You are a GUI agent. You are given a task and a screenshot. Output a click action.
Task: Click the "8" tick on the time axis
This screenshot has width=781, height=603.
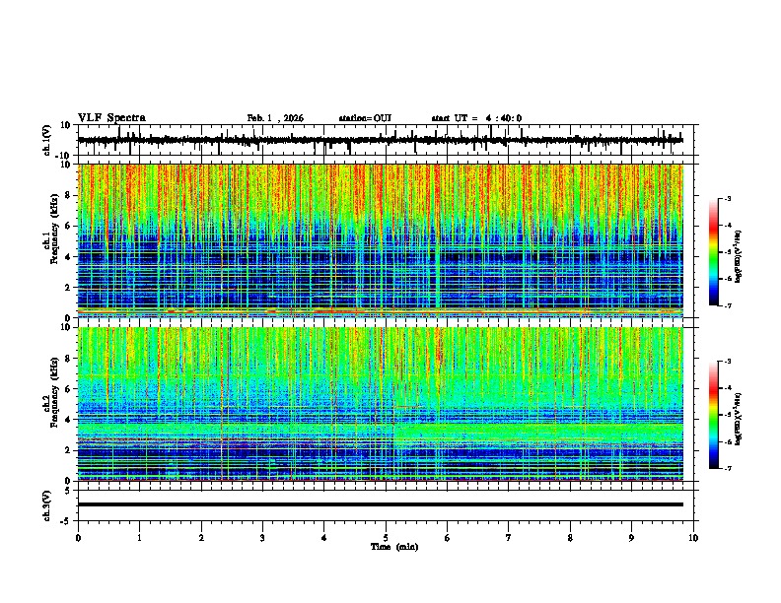click(x=570, y=538)
